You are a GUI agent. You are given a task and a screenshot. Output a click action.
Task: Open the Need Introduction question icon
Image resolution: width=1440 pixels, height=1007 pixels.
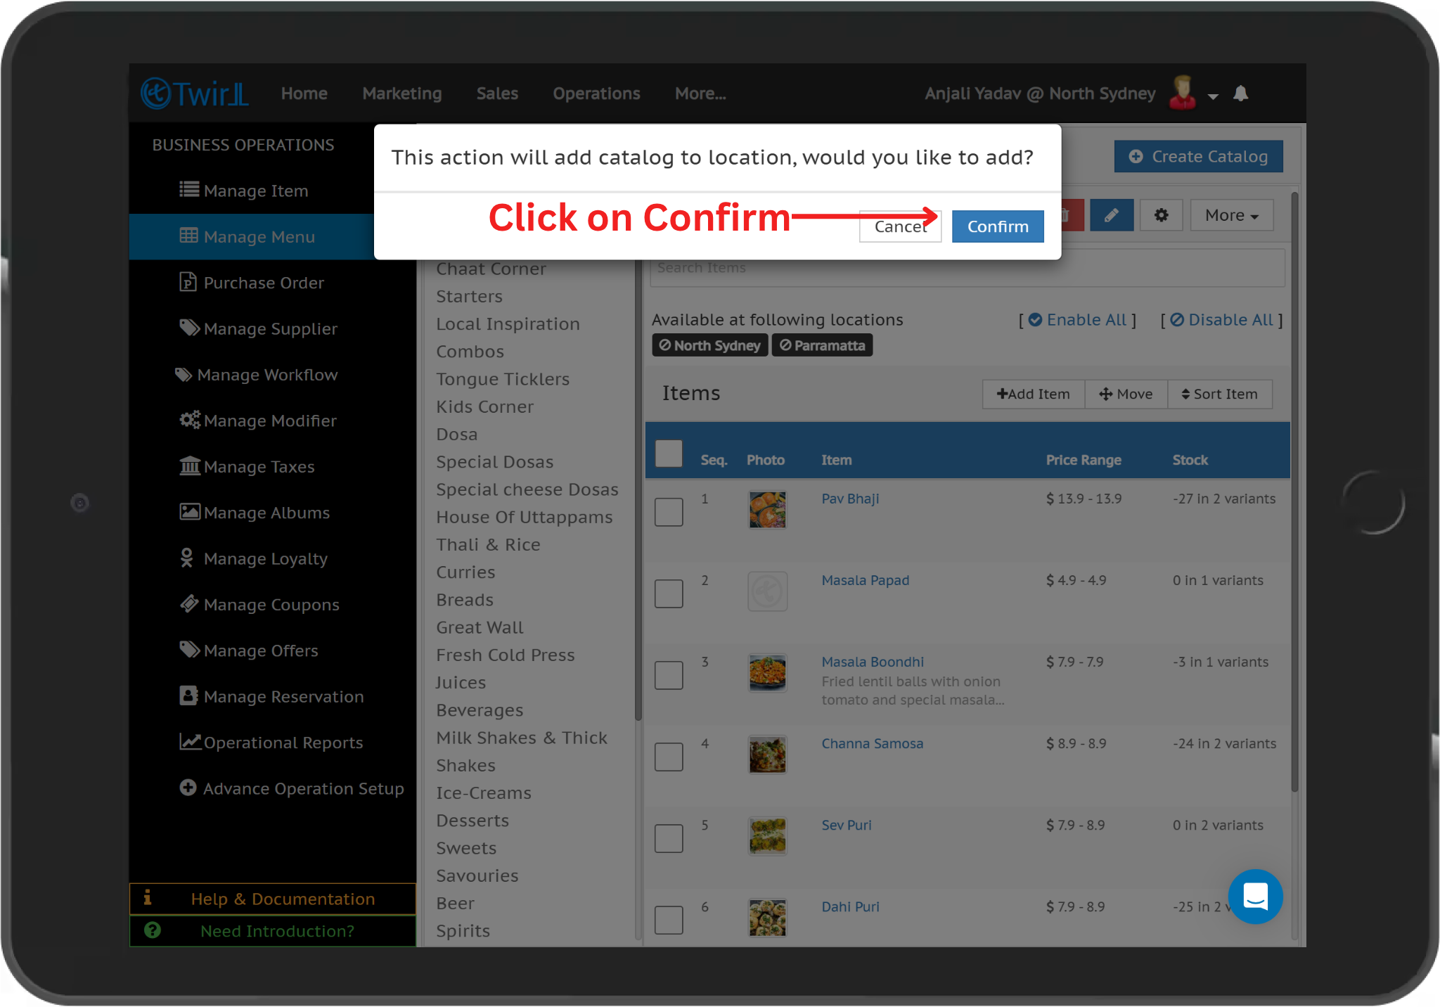click(x=153, y=930)
